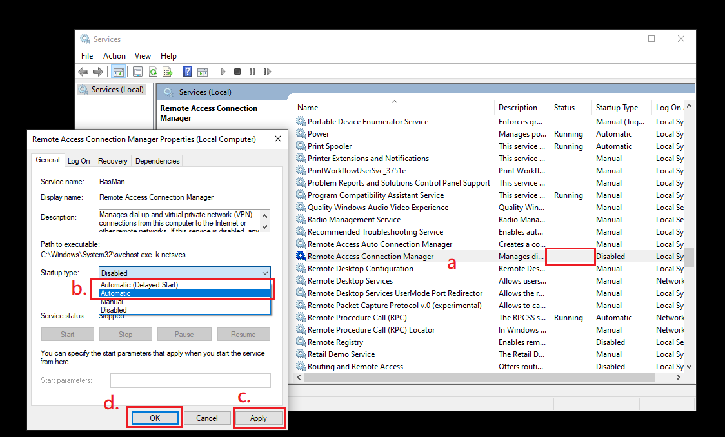Click the services list horizontal scrollbar thumb
The image size is (725, 437).
click(x=479, y=378)
